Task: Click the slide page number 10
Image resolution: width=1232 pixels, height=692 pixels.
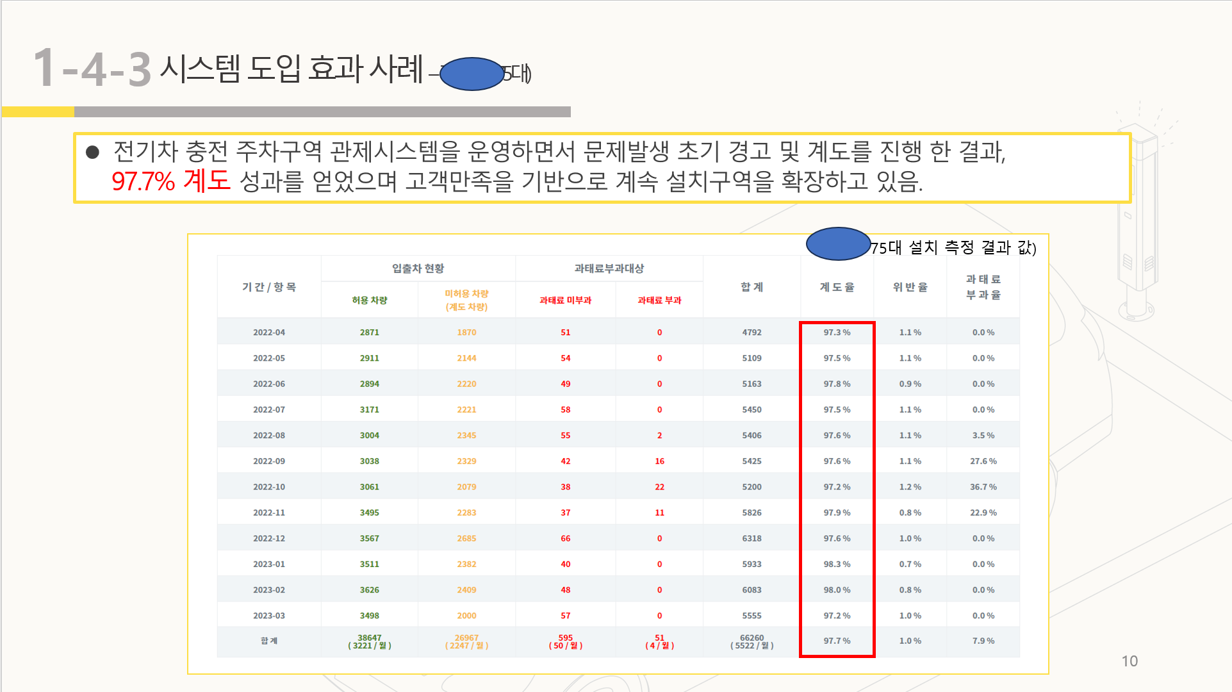Action: click(1129, 661)
